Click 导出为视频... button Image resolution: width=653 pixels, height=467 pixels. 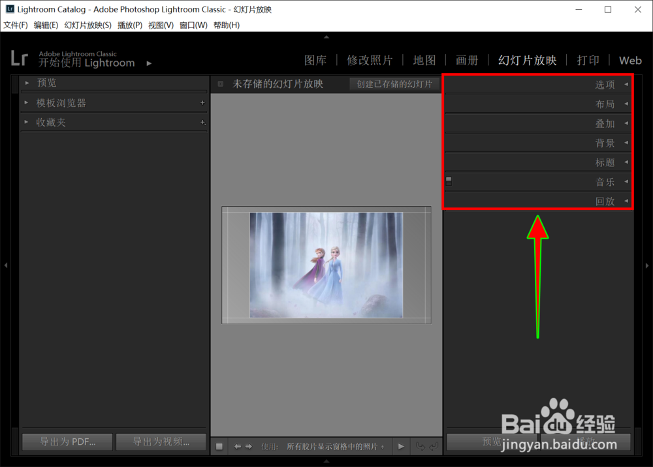[x=161, y=442]
